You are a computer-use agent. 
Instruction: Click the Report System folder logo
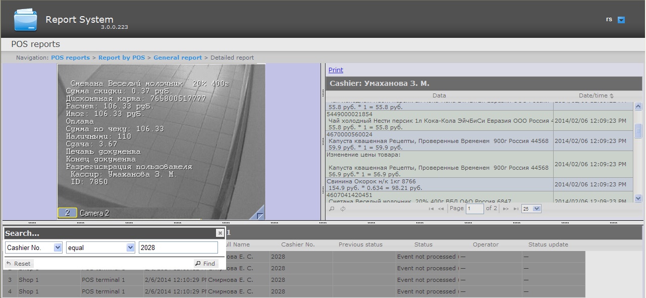[x=25, y=20]
